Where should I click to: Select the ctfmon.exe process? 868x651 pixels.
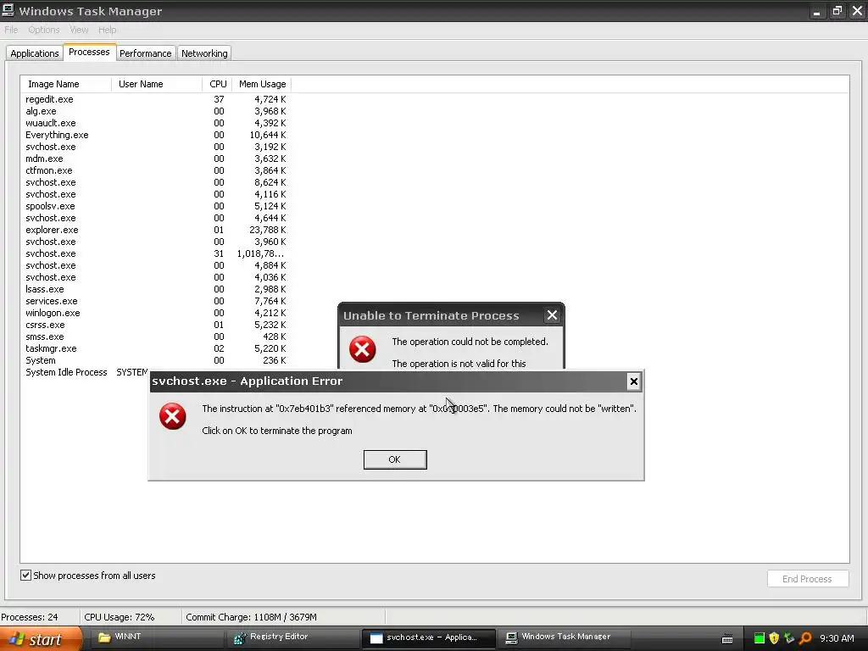pos(156,170)
